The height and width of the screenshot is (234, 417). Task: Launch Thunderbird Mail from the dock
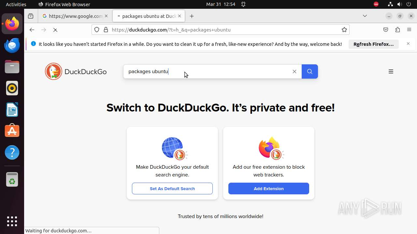(12, 45)
